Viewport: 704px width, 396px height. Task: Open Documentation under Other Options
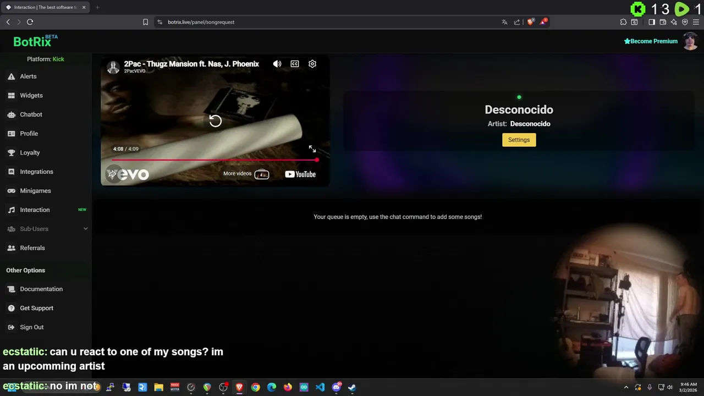pos(46,289)
